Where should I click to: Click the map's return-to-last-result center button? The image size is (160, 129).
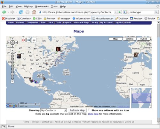pos(12,42)
